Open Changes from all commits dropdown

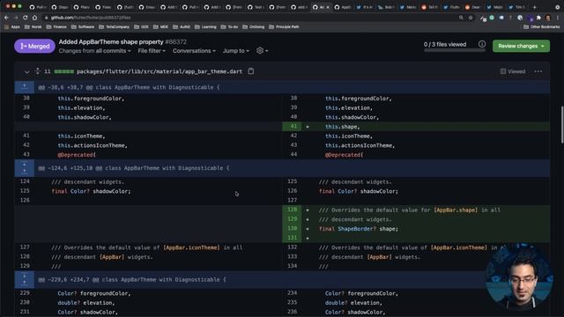(x=94, y=51)
